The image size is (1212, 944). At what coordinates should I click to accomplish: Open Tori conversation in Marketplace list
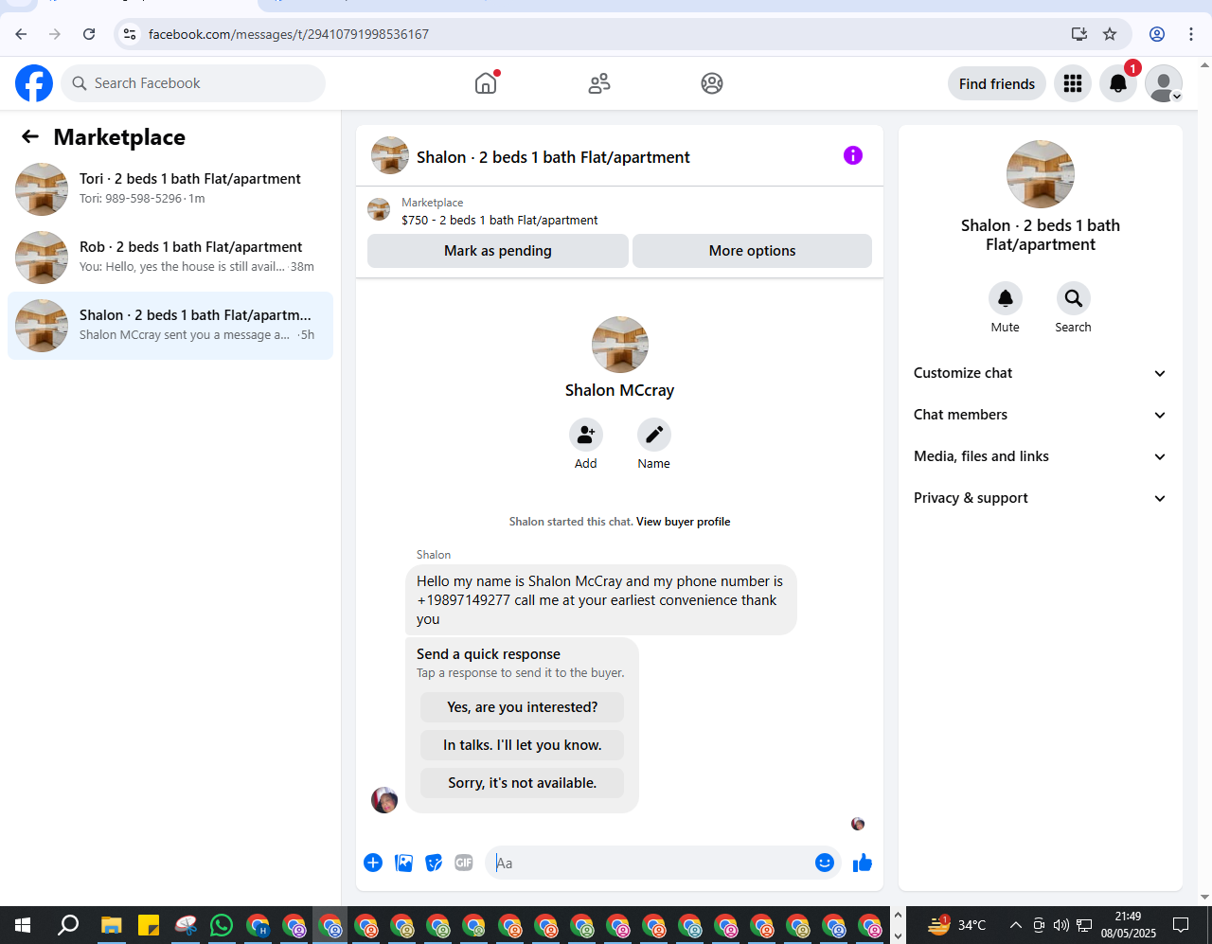click(x=170, y=189)
